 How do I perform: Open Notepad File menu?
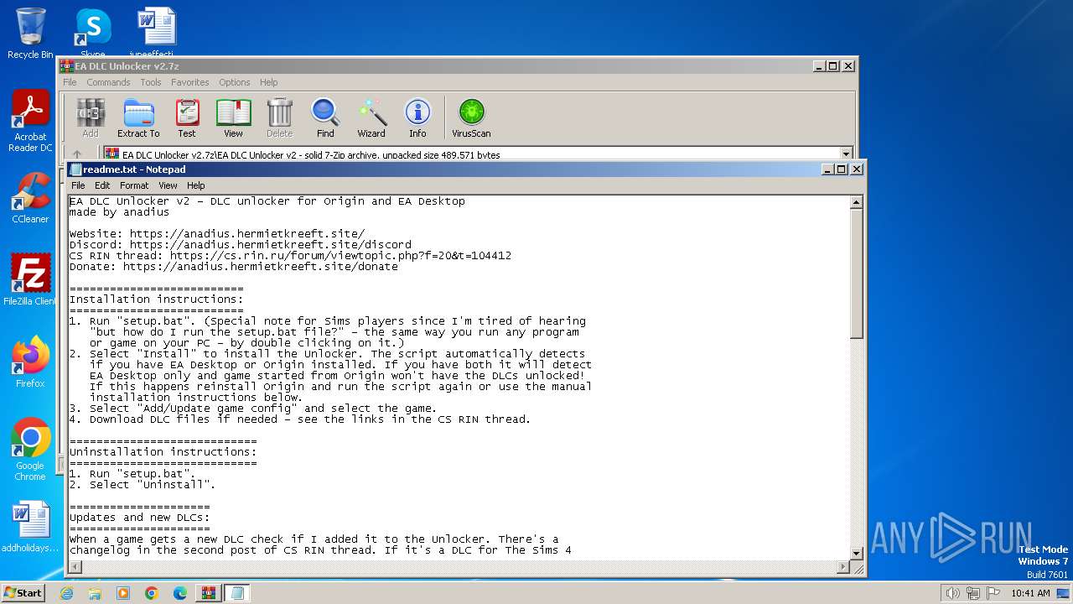click(x=78, y=185)
